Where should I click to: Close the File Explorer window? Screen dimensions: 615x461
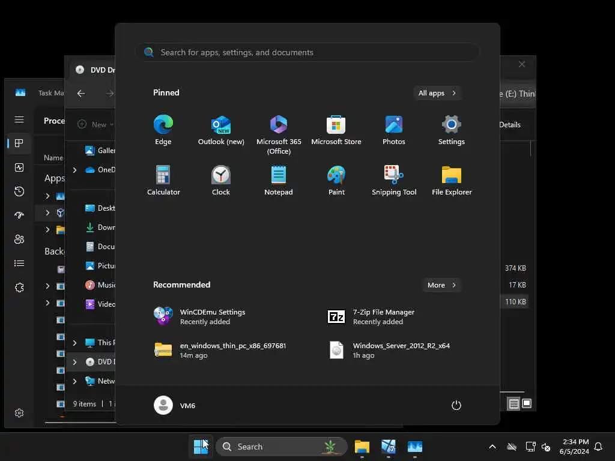[x=522, y=64]
